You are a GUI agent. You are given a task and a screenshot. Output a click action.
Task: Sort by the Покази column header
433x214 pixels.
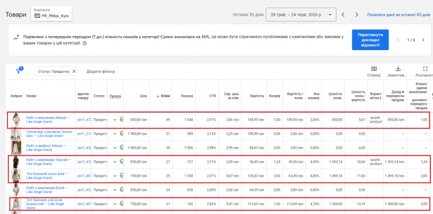(x=187, y=96)
